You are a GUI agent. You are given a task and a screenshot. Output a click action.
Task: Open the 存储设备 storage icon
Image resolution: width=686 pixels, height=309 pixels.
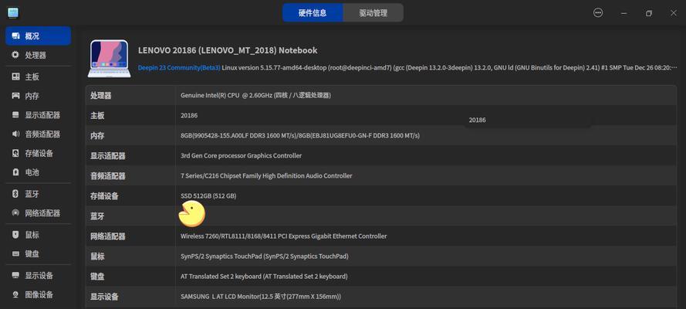click(x=15, y=153)
